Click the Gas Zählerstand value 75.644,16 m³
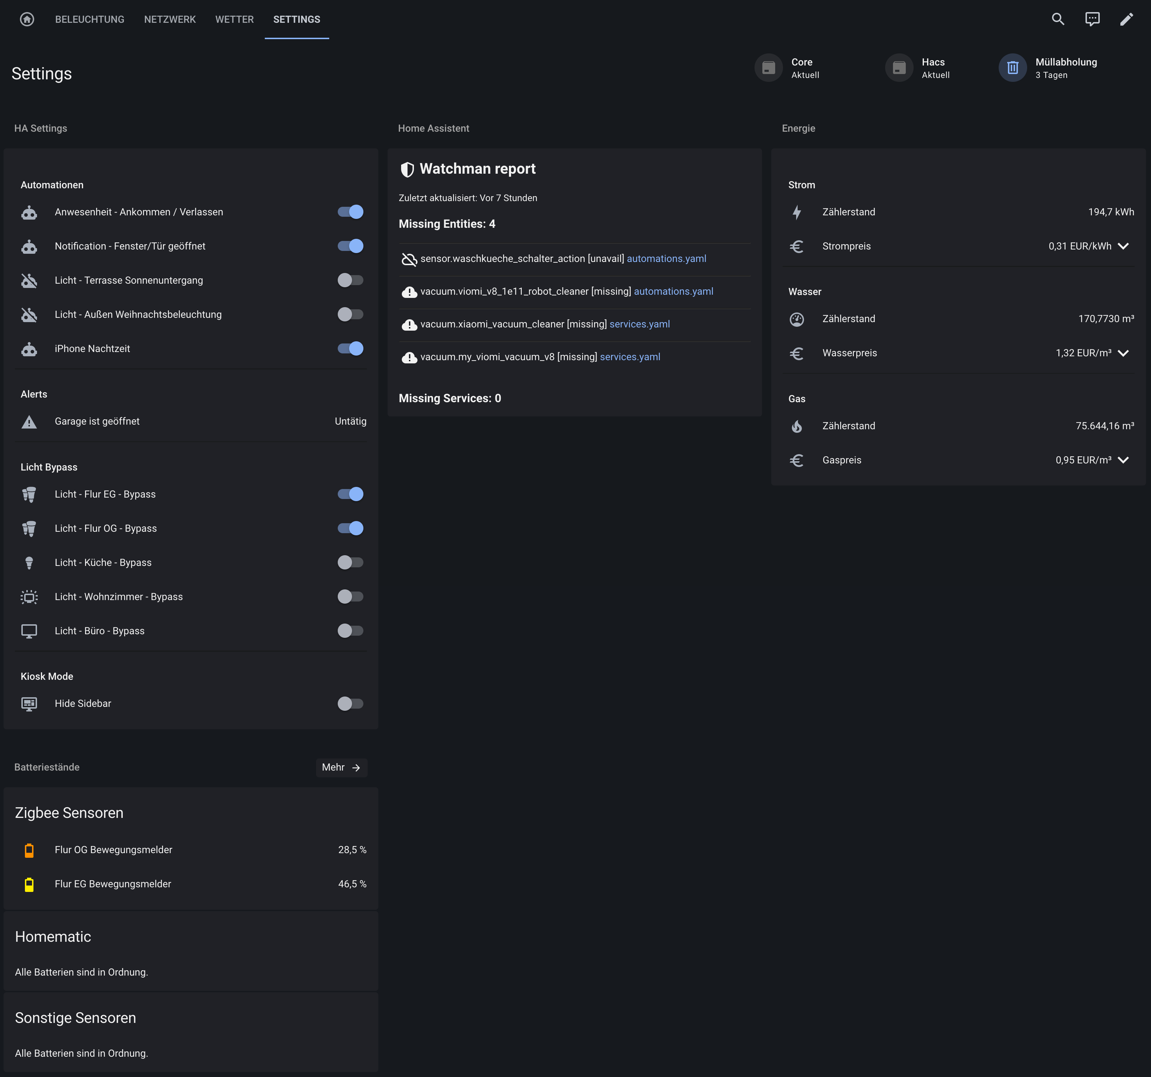 coord(1105,426)
